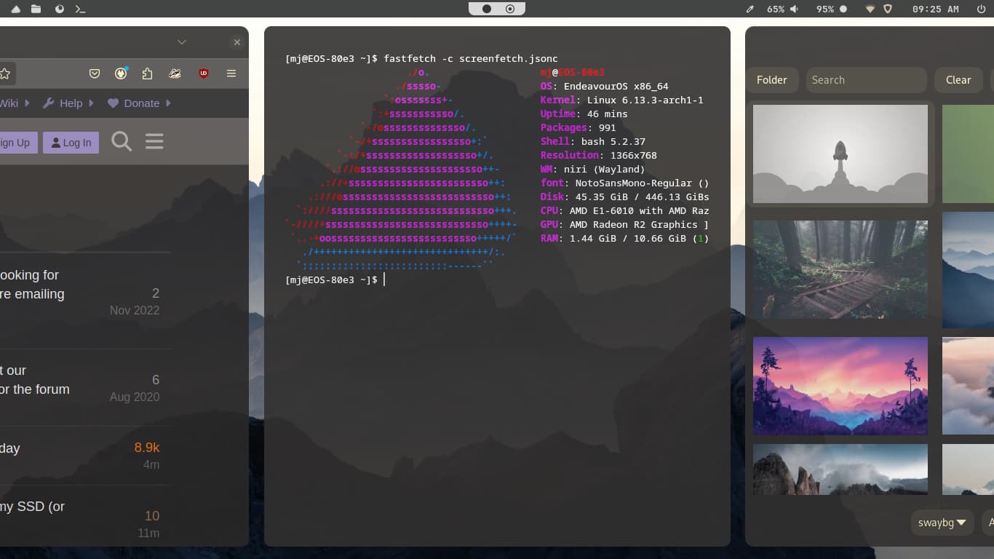Viewport: 994px width, 559px height.
Task: Click the 8.9k replies count
Action: point(147,448)
